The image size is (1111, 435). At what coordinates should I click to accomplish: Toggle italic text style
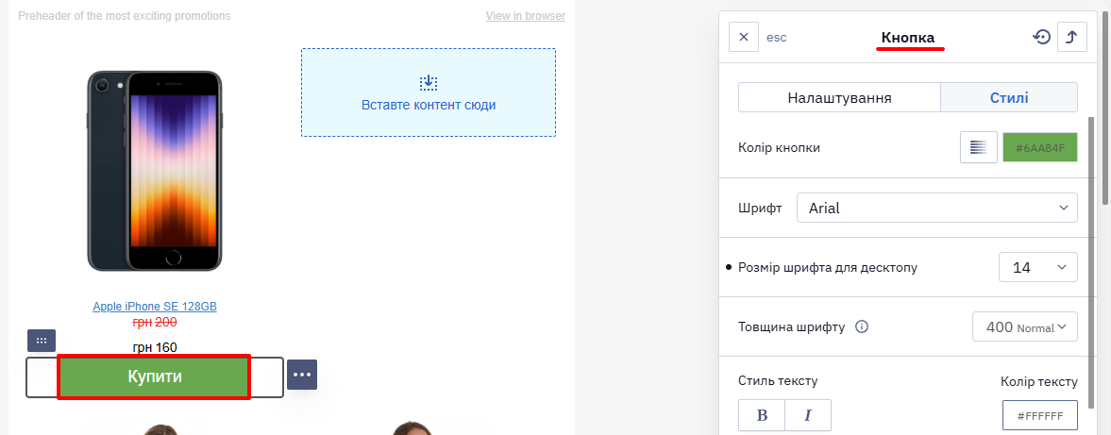(x=808, y=415)
